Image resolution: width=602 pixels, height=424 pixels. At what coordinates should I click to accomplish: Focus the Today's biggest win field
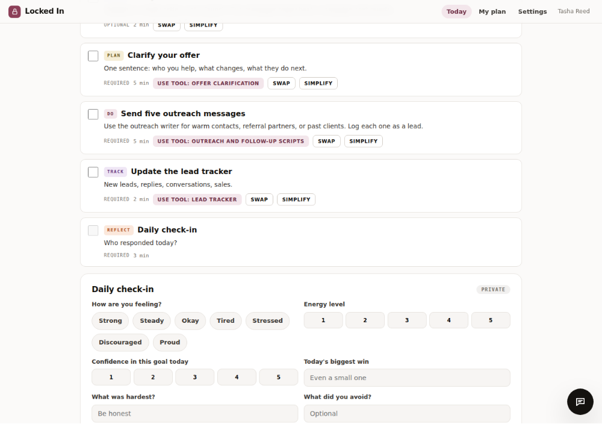pos(407,378)
